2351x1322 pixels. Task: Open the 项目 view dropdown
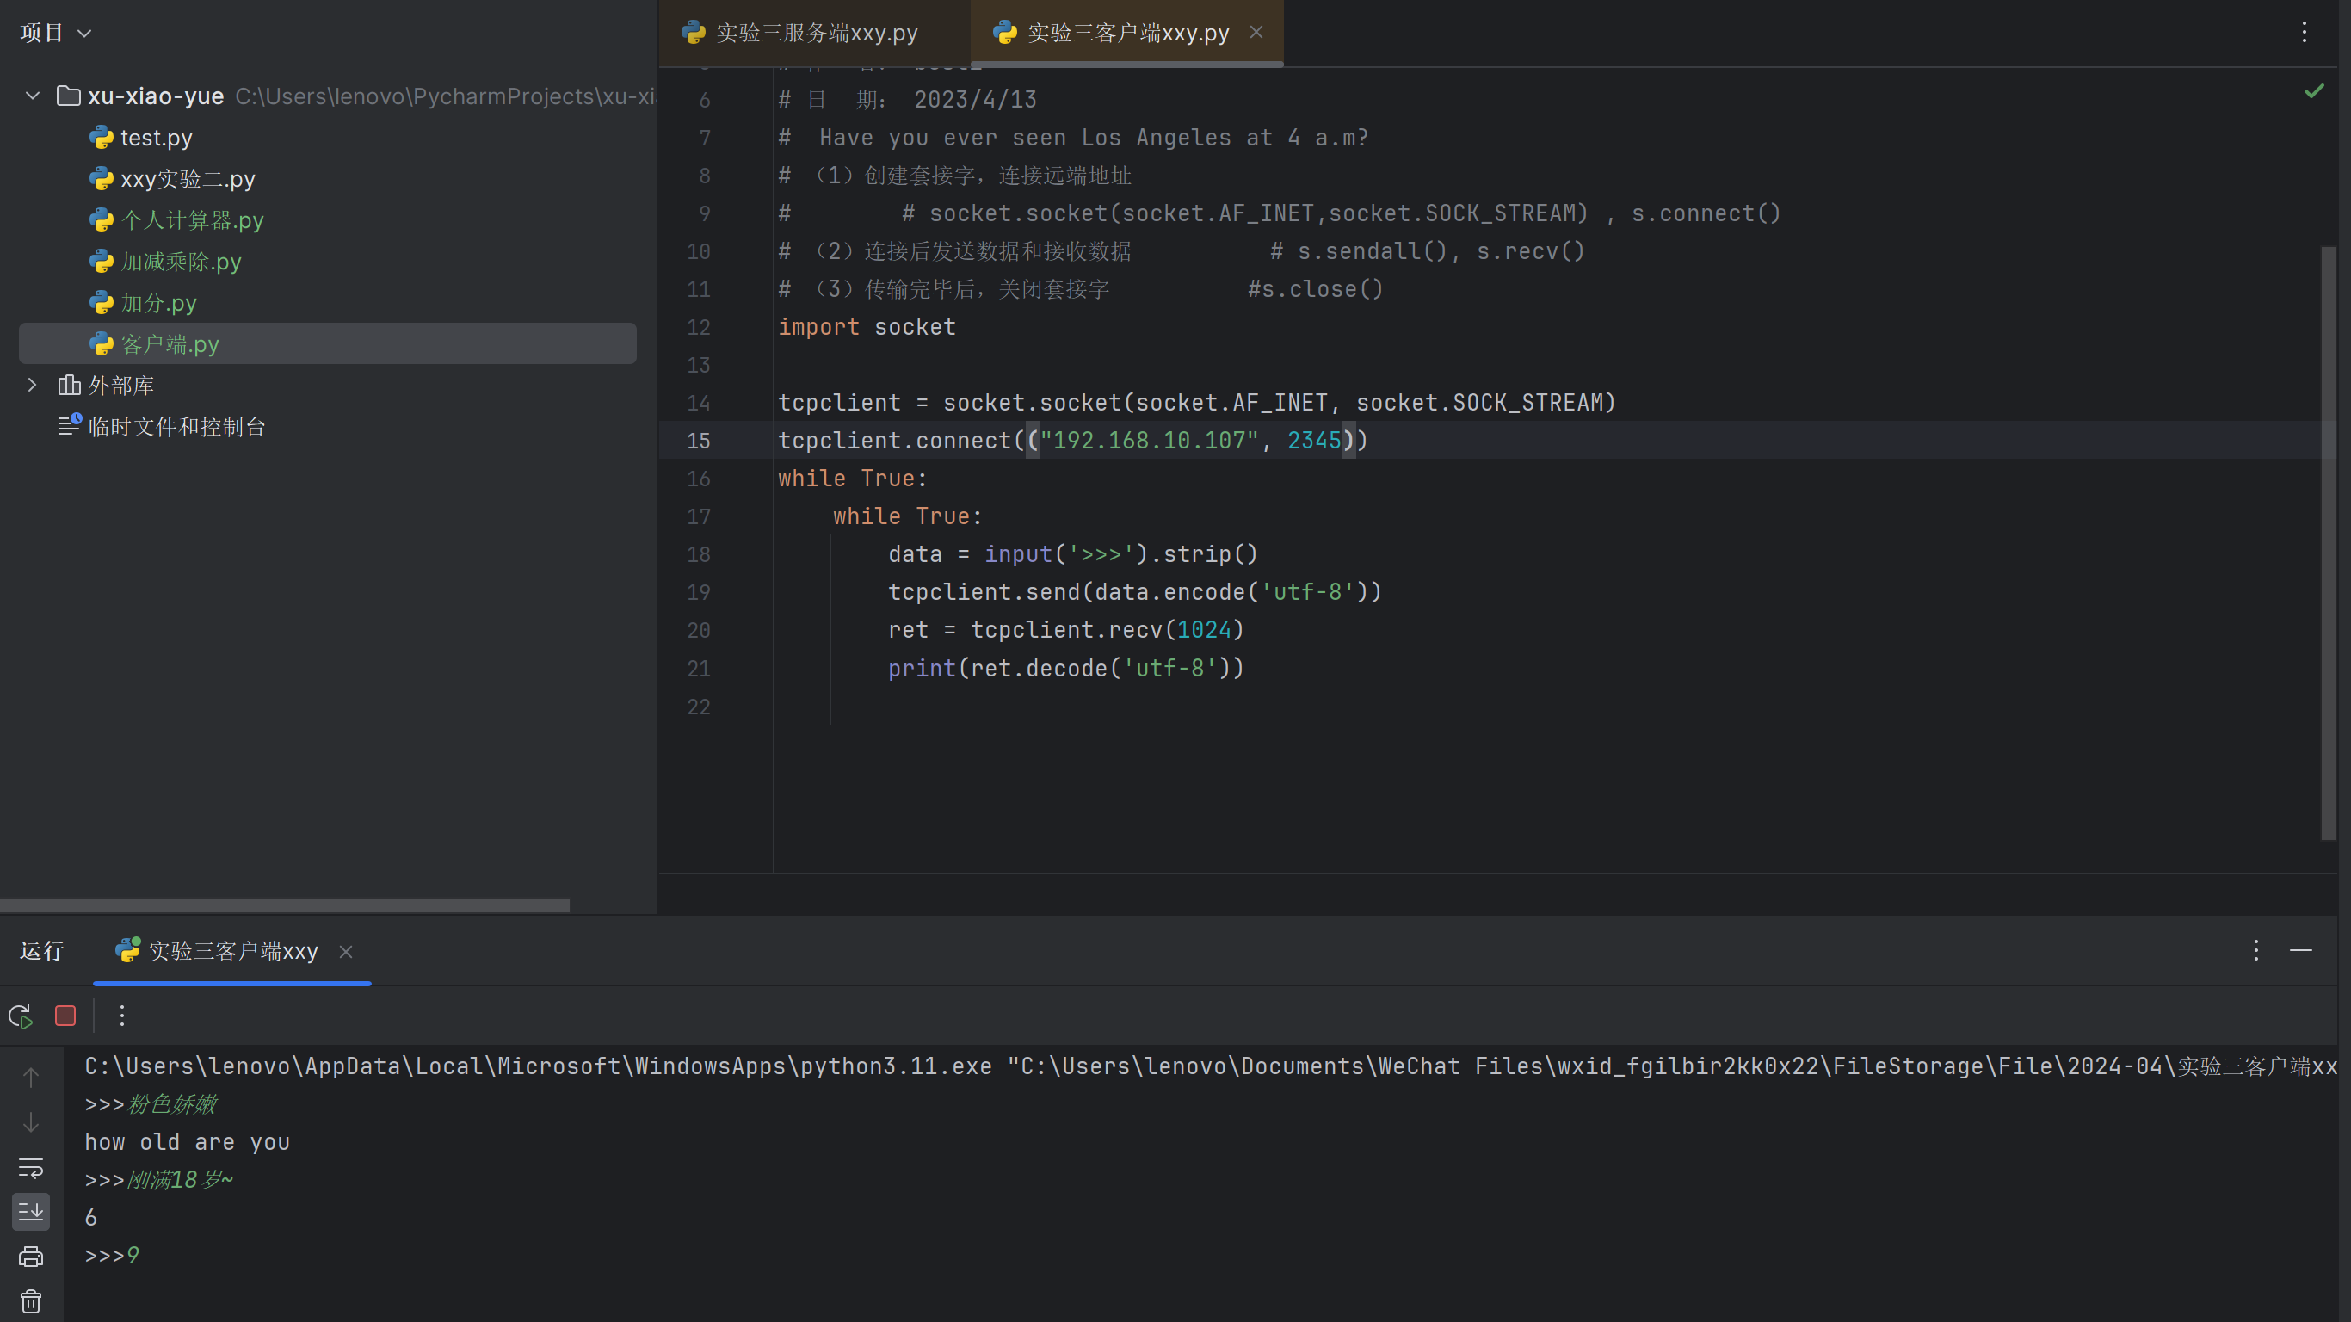pos(56,33)
